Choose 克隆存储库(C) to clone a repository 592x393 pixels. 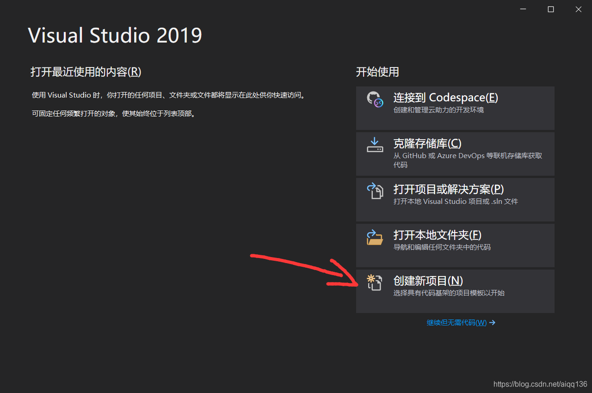pos(455,154)
